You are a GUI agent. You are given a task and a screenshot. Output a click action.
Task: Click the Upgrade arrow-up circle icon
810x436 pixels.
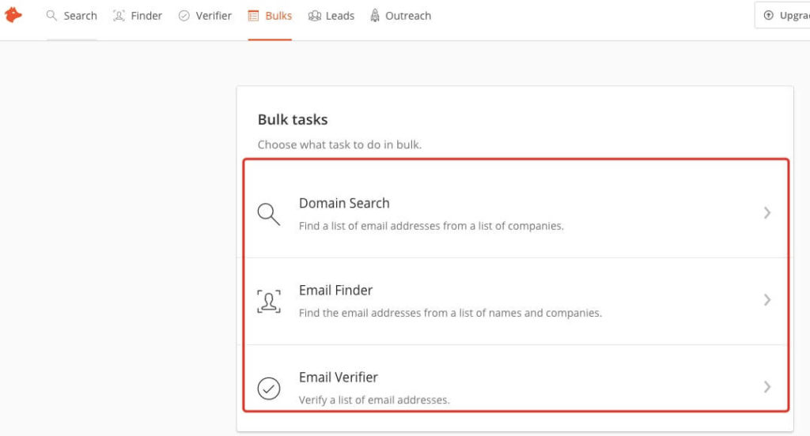769,16
